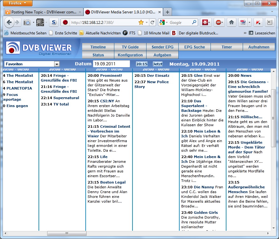Screen dimensions: 279x239
Task: Open Supernatural programme at 22:14
Action: click(66, 98)
